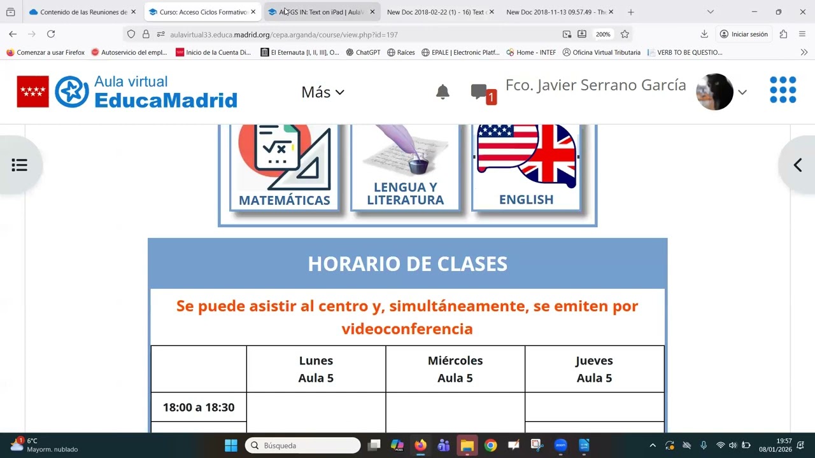Open Microsoft Teams on taskbar
Screen dimensions: 815x458
point(444,445)
